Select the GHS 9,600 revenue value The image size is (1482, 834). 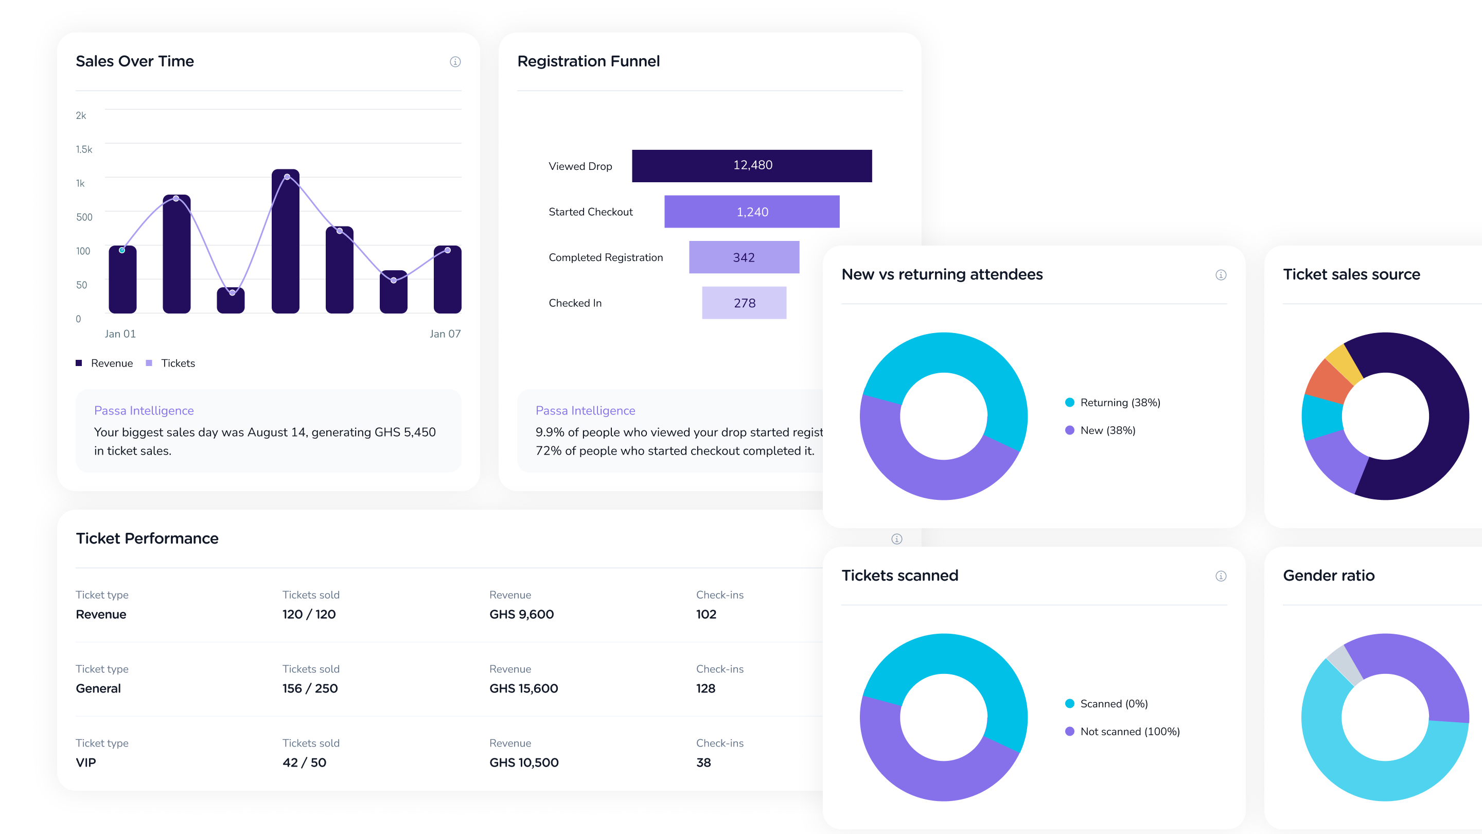[522, 614]
